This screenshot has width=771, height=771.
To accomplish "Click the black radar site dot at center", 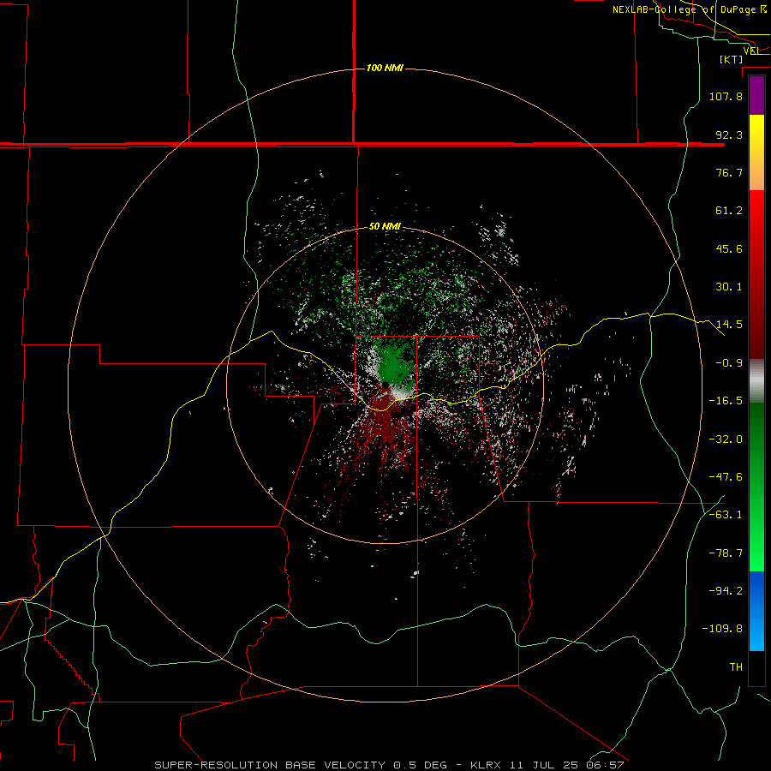I will (x=385, y=385).
